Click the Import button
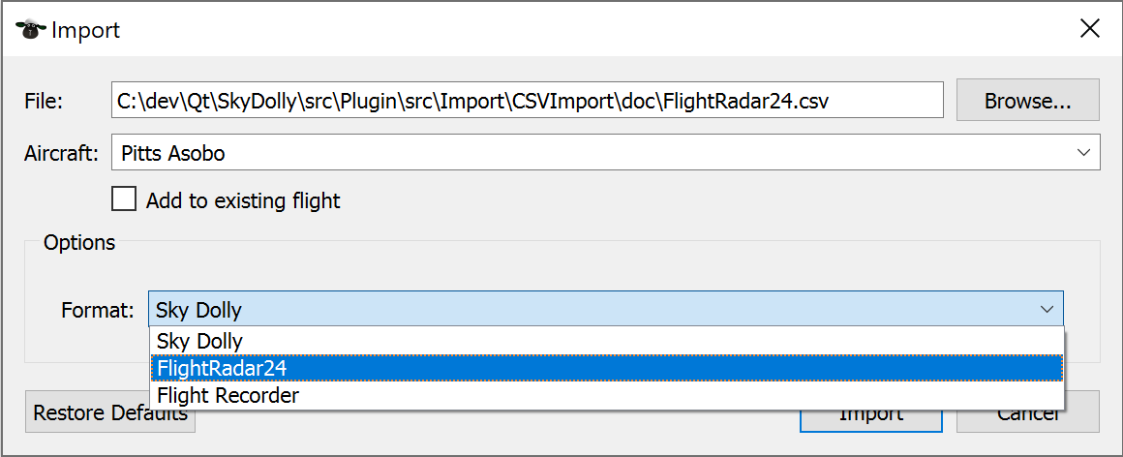Screen dimensions: 1123x457 point(871,414)
